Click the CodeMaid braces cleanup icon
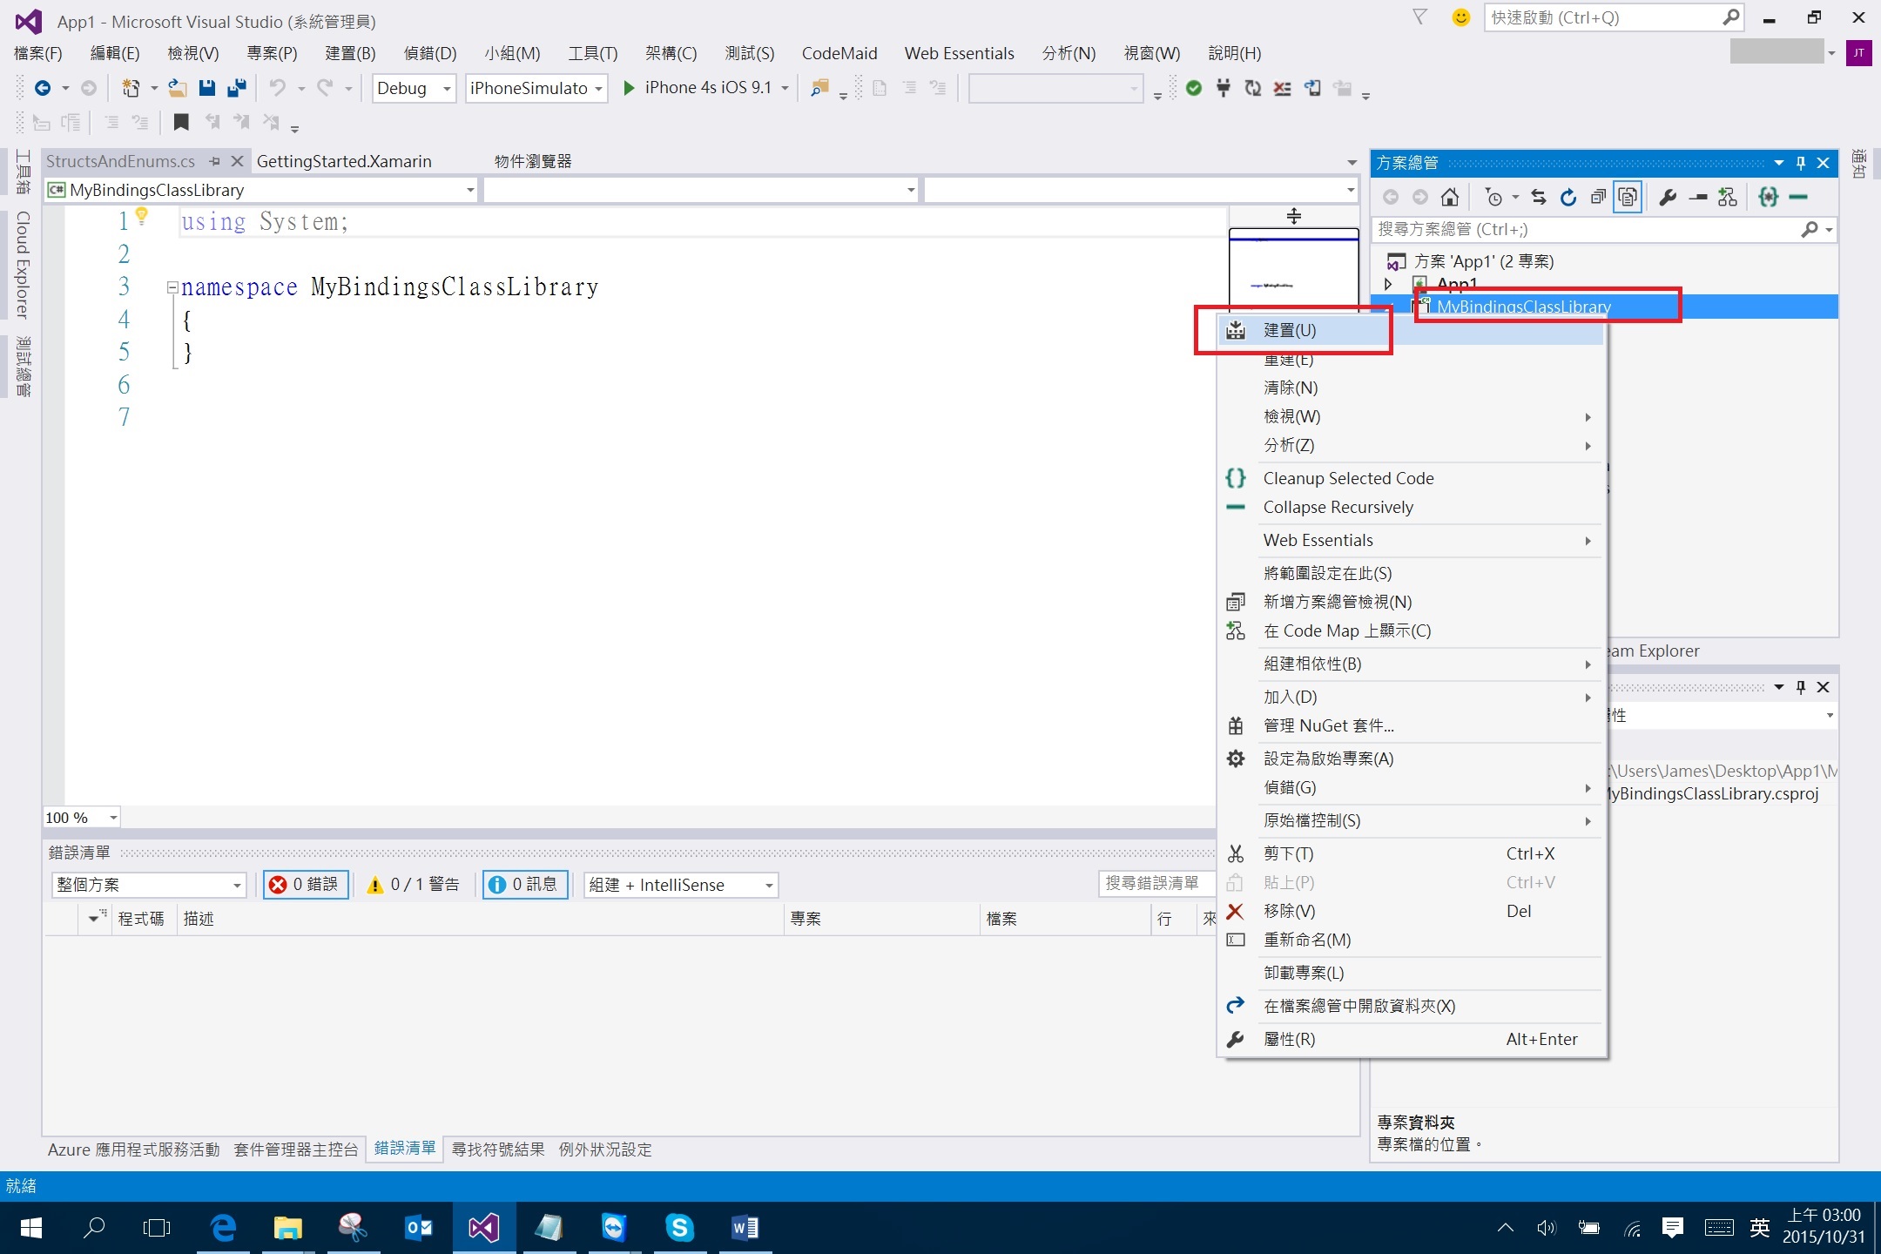This screenshot has width=1881, height=1254. pos(1768,198)
